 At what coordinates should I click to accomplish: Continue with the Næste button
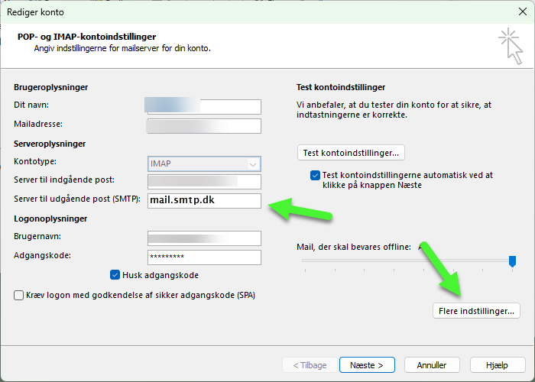pos(367,364)
